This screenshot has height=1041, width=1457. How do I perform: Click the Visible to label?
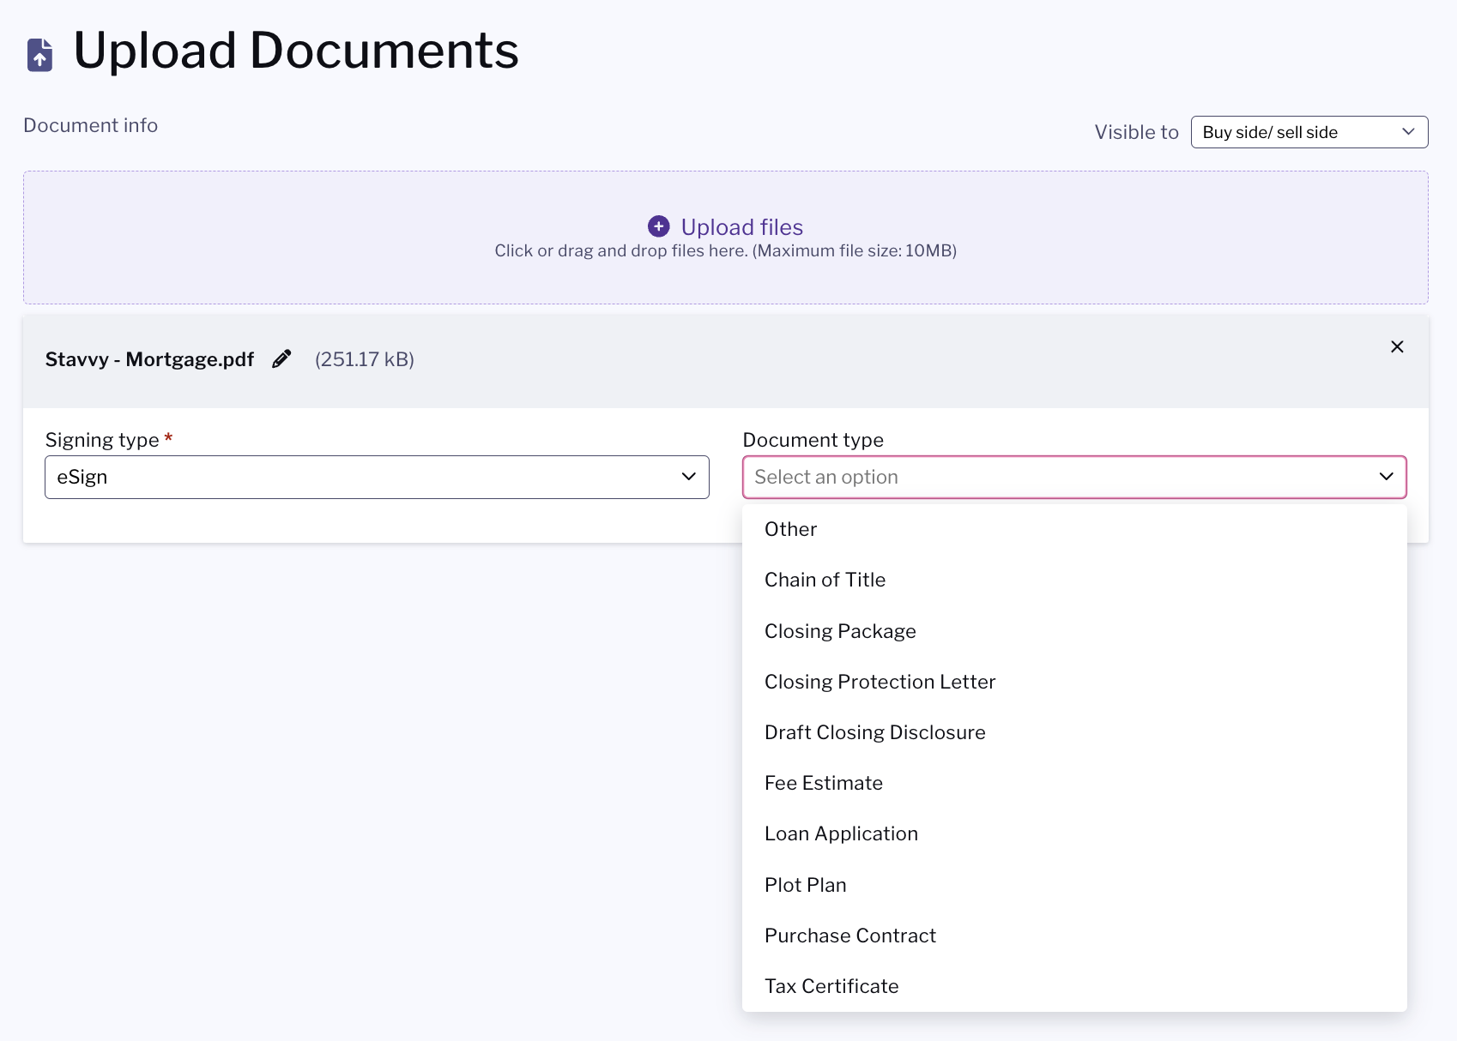click(x=1136, y=132)
